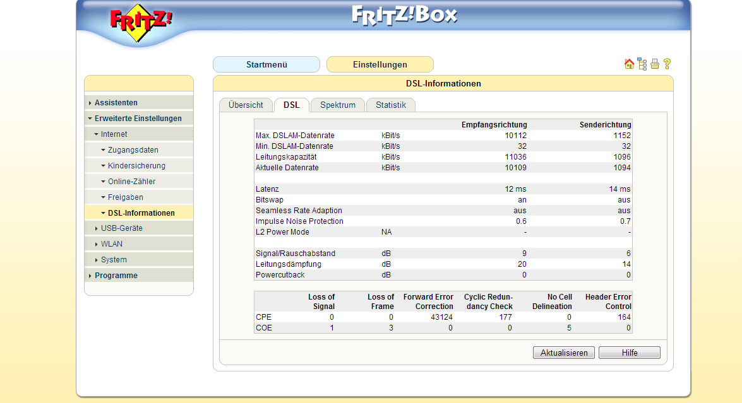Click the Signal/Rauschabstand label
742x403 pixels.
point(296,254)
